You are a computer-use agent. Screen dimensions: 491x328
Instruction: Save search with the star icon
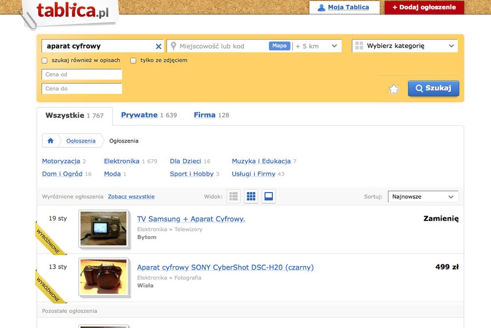point(393,89)
